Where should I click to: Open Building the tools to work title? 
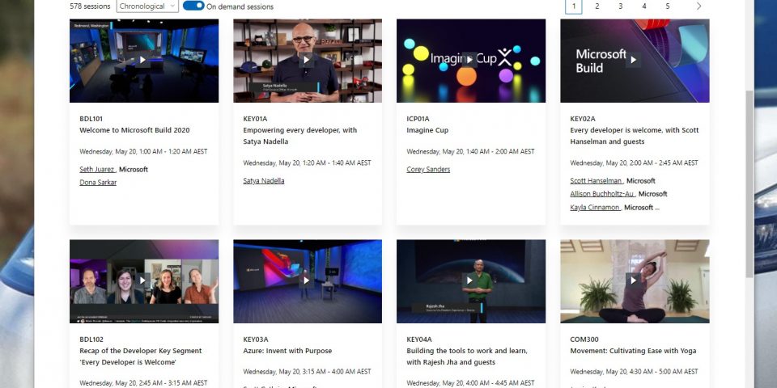467,356
